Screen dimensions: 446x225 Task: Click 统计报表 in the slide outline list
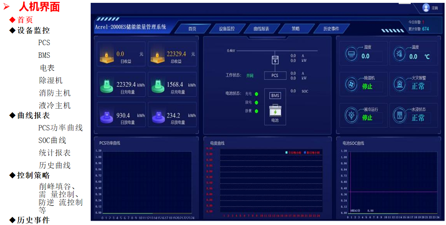click(55, 153)
